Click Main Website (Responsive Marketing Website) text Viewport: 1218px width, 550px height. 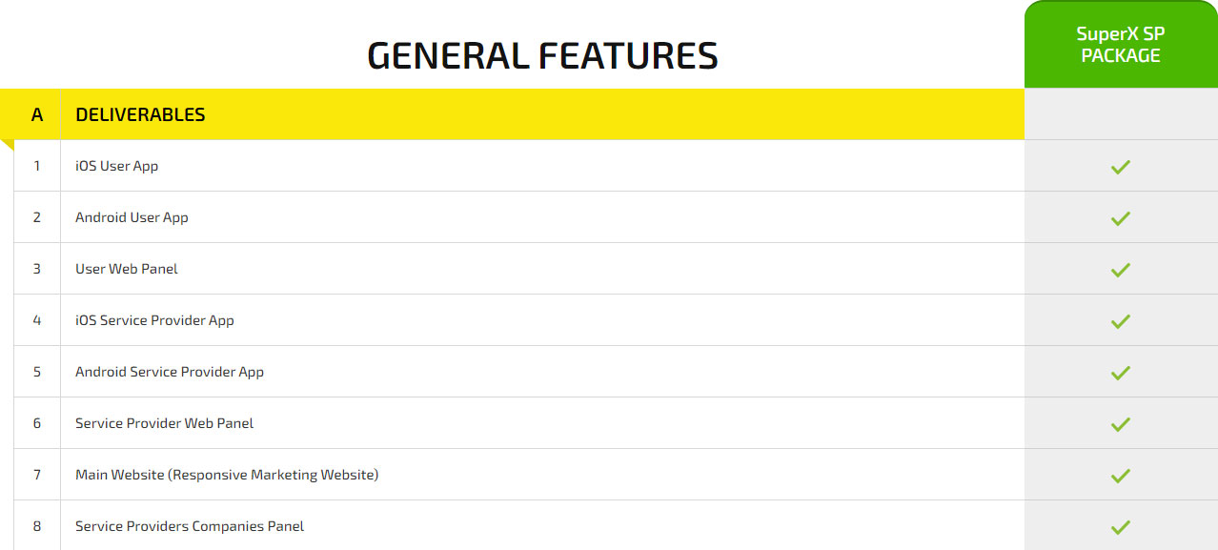(x=227, y=475)
